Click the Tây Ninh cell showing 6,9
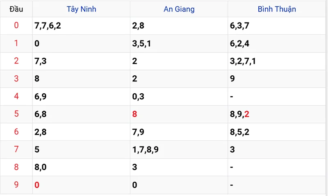 (x=81, y=97)
